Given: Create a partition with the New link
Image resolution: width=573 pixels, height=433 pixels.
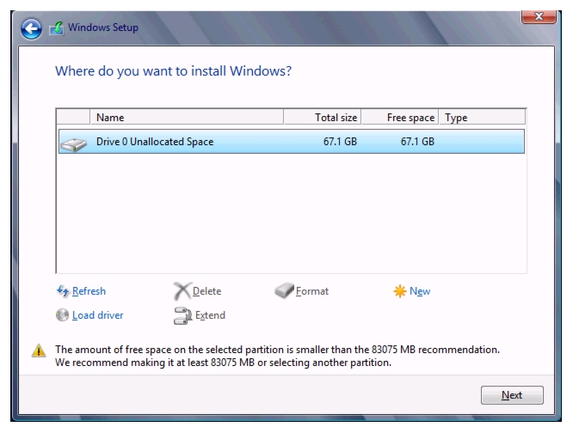Looking at the screenshot, I should pyautogui.click(x=420, y=291).
